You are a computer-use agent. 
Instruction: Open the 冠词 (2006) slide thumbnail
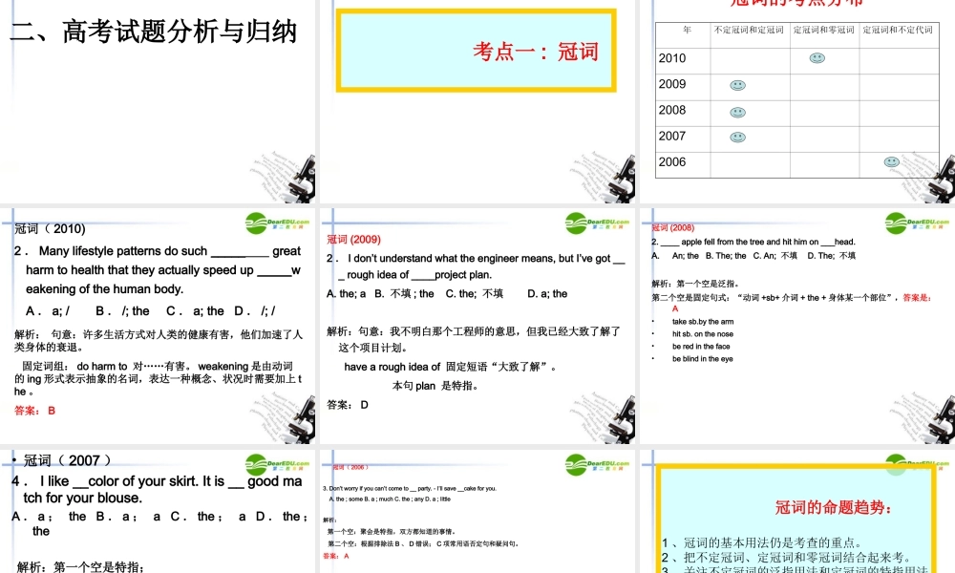[x=477, y=512]
